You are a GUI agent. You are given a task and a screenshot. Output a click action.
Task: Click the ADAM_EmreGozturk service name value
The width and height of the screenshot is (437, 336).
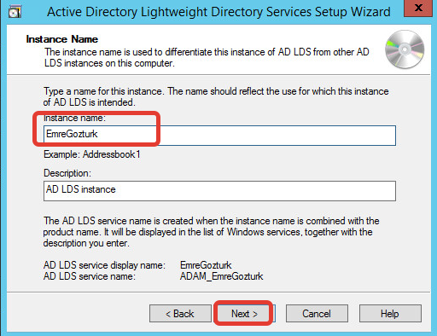pyautogui.click(x=222, y=276)
